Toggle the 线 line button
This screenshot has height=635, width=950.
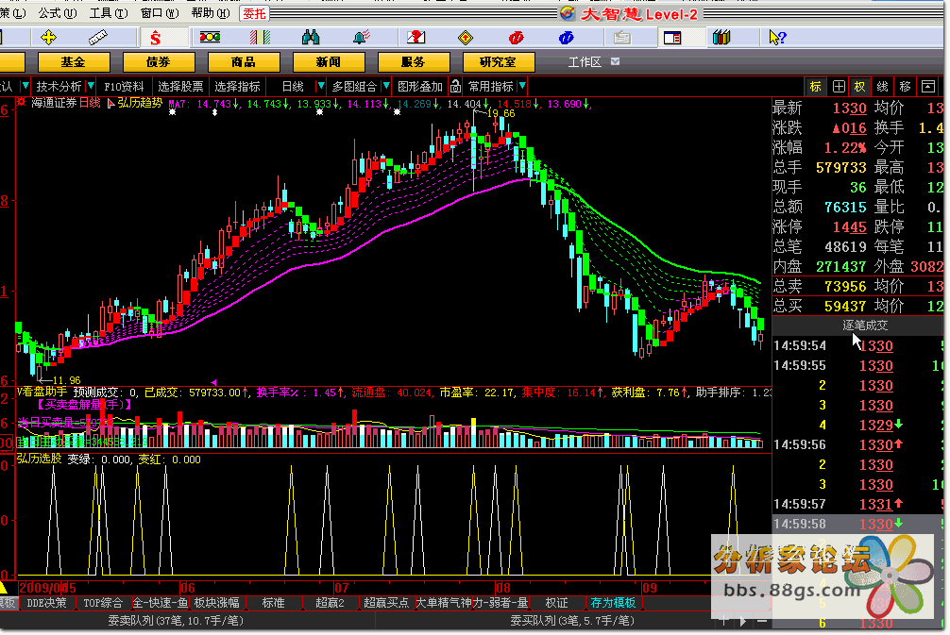point(883,87)
